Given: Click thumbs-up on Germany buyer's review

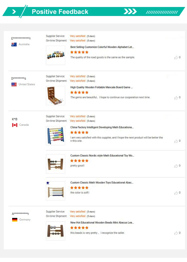Looking at the screenshot, I should point(176,233).
